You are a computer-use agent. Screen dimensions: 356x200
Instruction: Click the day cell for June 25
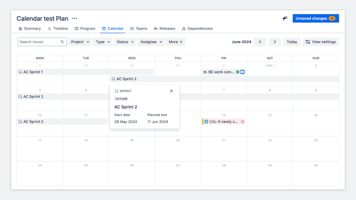point(86,174)
